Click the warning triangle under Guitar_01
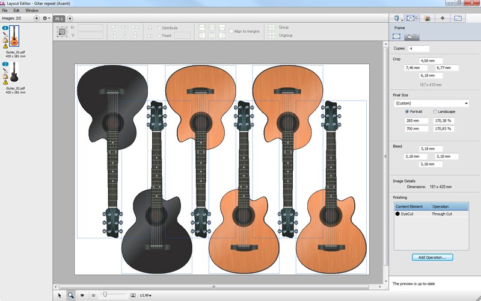Screen dimensions: 481x301 (5, 46)
